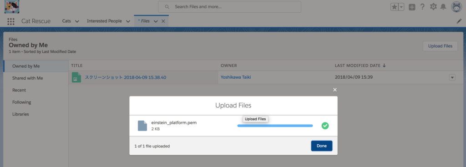This screenshot has height=167, width=466.
Task: Open the Global Actions plus icon
Action: (412, 7)
